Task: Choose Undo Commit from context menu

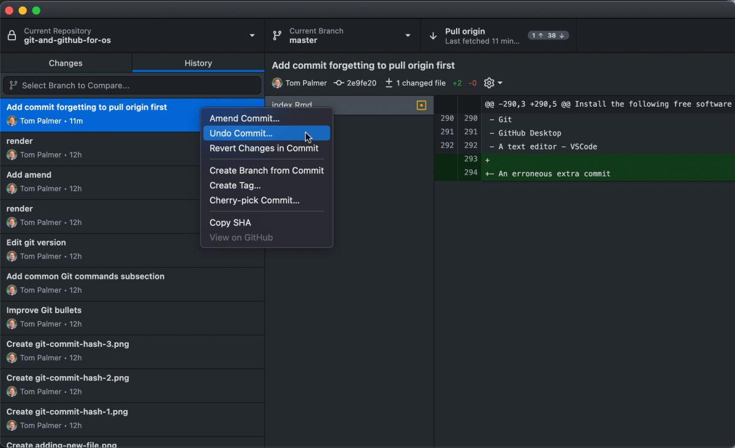Action: click(x=266, y=133)
